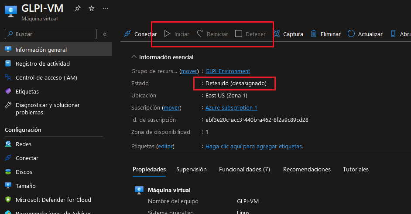Click the Redes network icon

coord(8,144)
